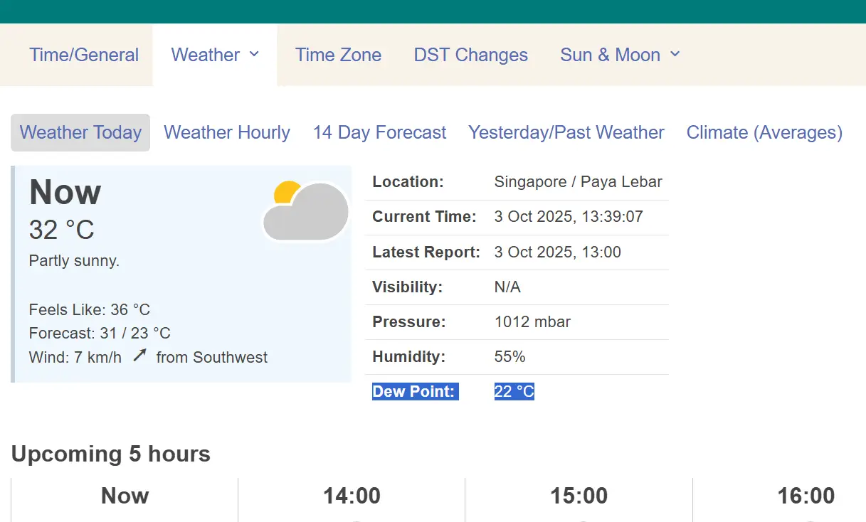
Task: Click the southwest wind direction arrow
Action: [139, 356]
